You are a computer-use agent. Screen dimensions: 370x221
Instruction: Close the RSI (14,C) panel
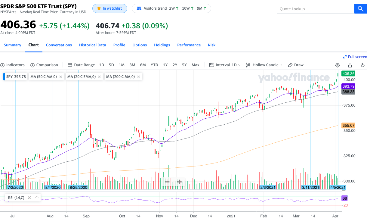[29, 198]
